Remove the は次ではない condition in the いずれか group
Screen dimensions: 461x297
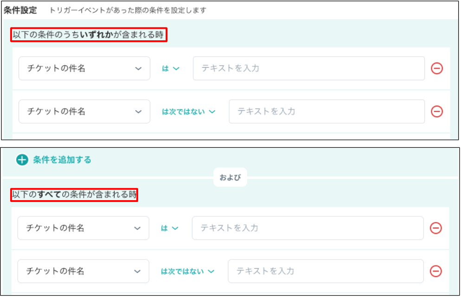(436, 111)
